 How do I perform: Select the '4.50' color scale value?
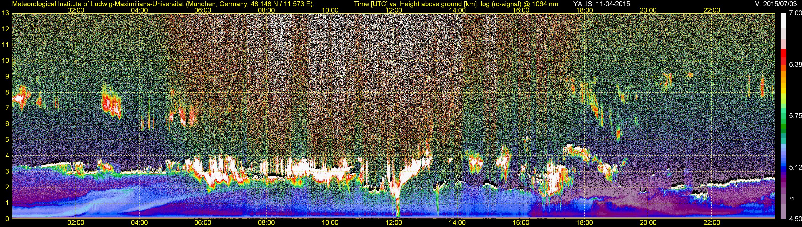pos(796,219)
